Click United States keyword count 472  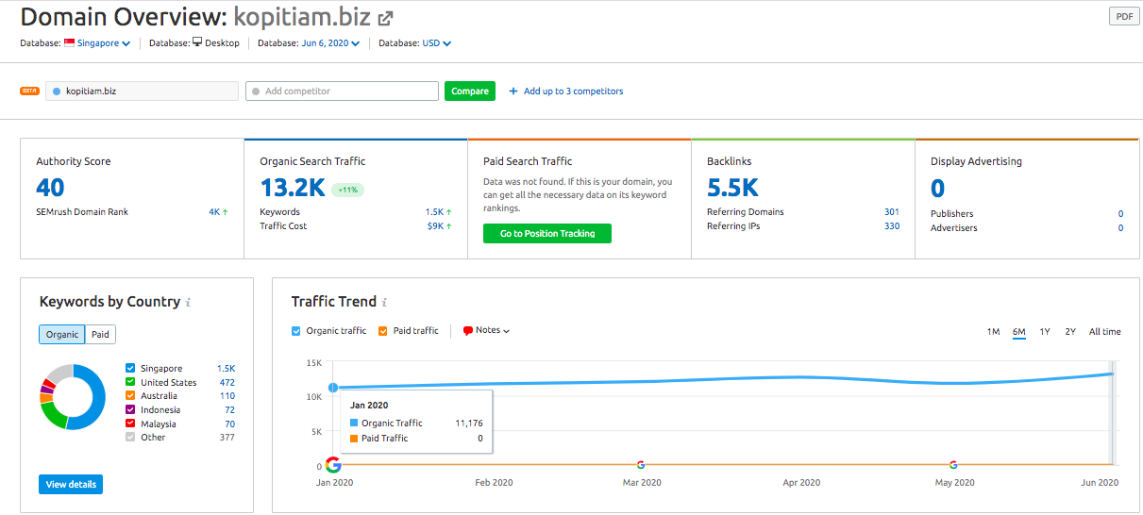pos(227,382)
